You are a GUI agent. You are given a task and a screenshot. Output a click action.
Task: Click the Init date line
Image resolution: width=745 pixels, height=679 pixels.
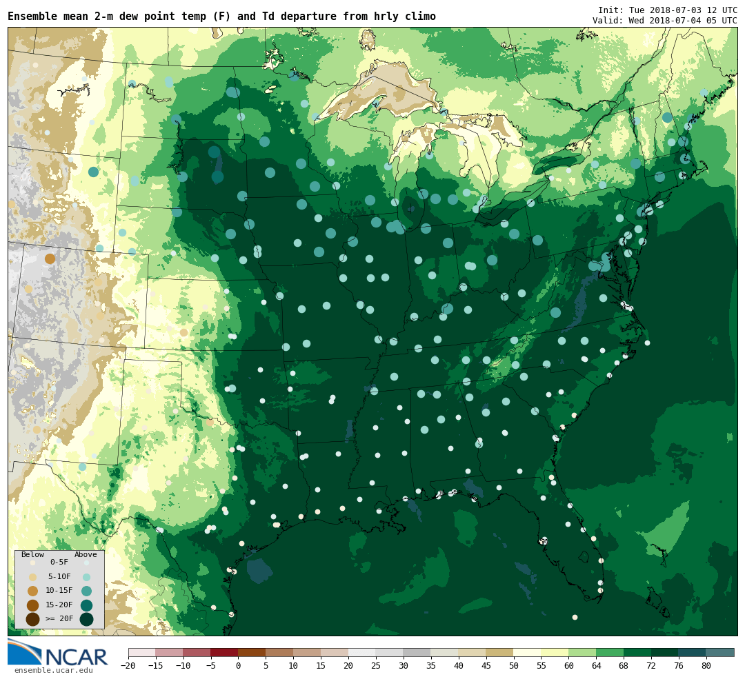click(x=667, y=10)
